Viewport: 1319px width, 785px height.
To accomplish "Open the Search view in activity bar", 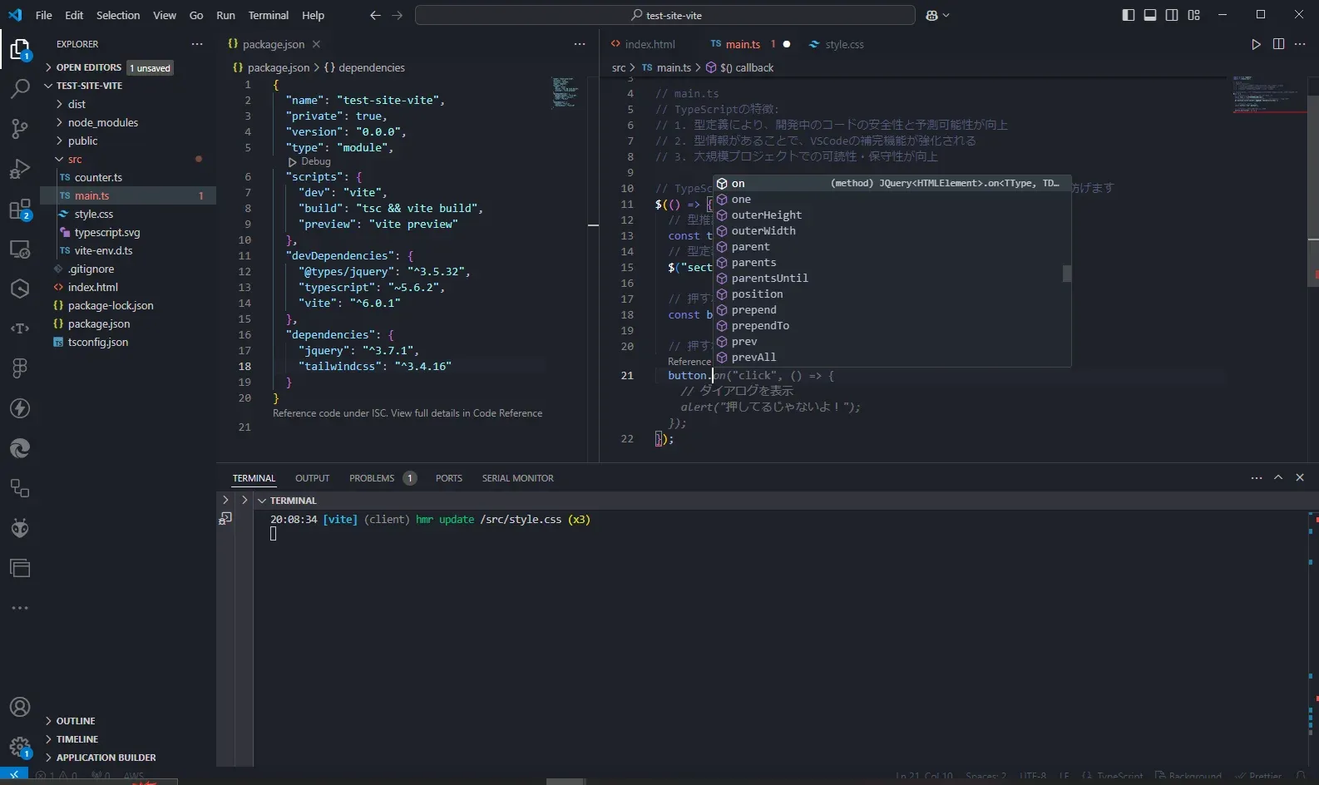I will (x=20, y=88).
